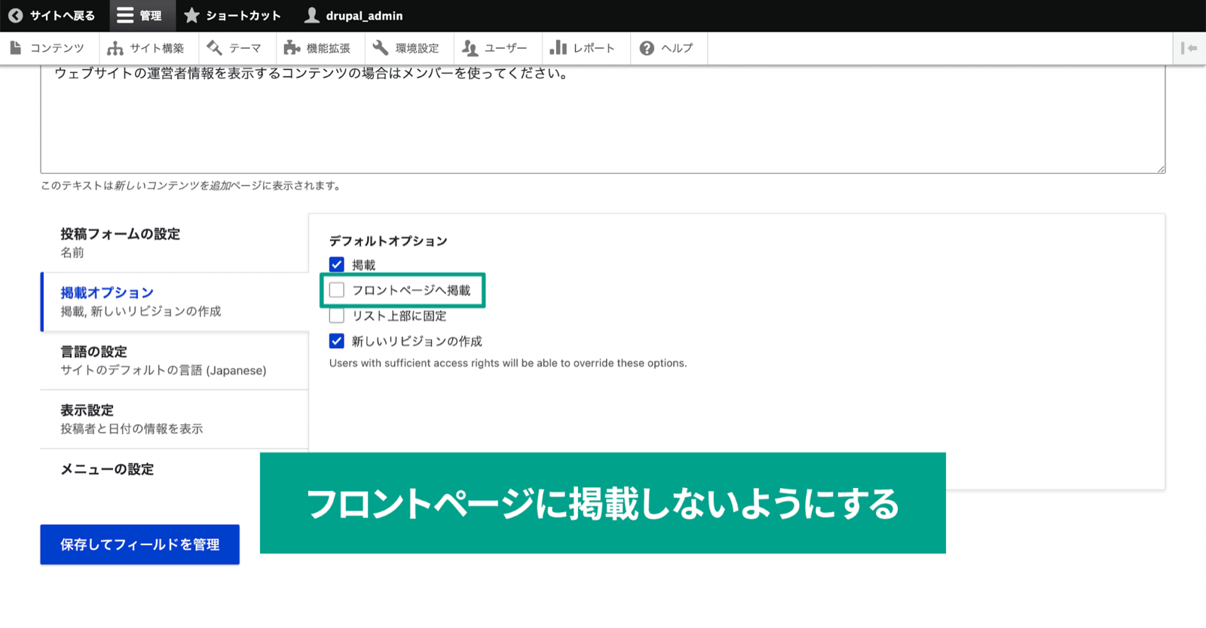Click the 'このテキストは新しいコンテンツを追加ページ' hint text

click(190, 185)
